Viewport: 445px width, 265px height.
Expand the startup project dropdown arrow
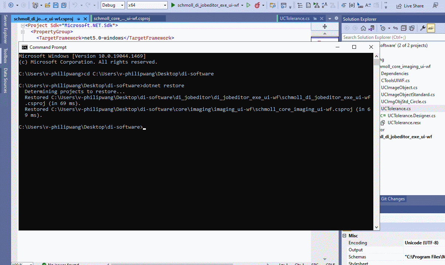(x=242, y=5)
